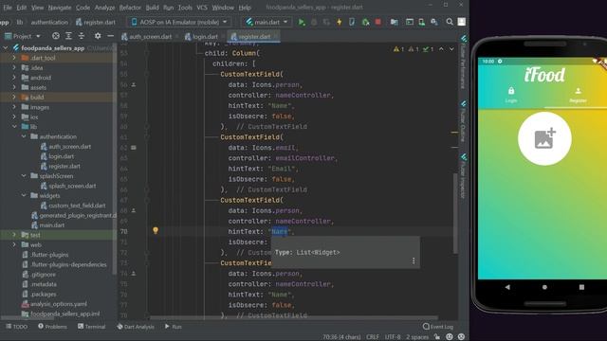Tap add-image avatar circle in emulator
This screenshot has height=341, width=607.
click(544, 139)
